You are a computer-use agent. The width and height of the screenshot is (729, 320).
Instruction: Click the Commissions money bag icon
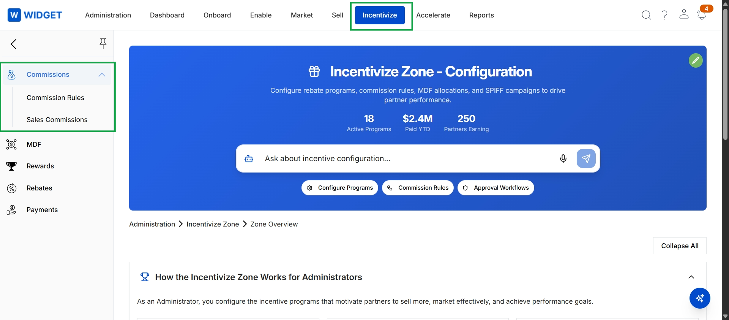point(11,75)
